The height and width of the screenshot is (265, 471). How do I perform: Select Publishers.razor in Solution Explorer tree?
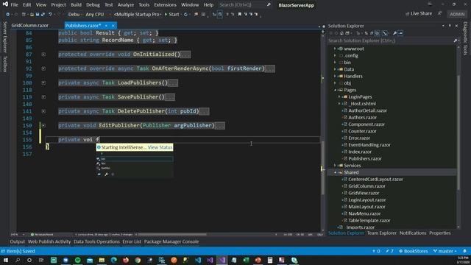tap(365, 159)
